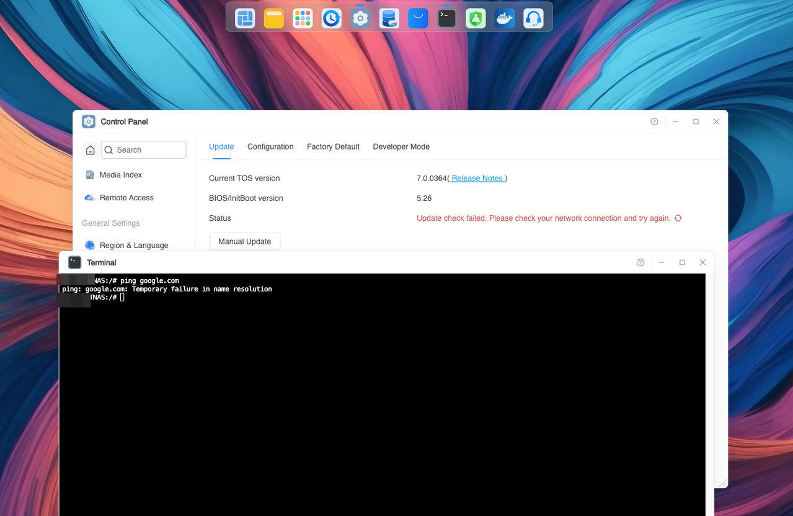Click the BIOS/InitBoot version label
This screenshot has height=516, width=793.
point(246,198)
